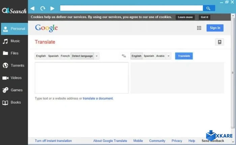Screen dimensions: 236x145
Task: Minimize the Q4Search window
Action: [x=222, y=2]
